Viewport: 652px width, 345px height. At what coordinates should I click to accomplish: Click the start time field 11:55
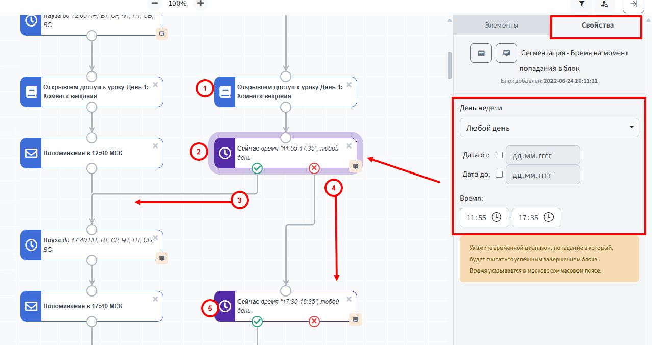[484, 217]
